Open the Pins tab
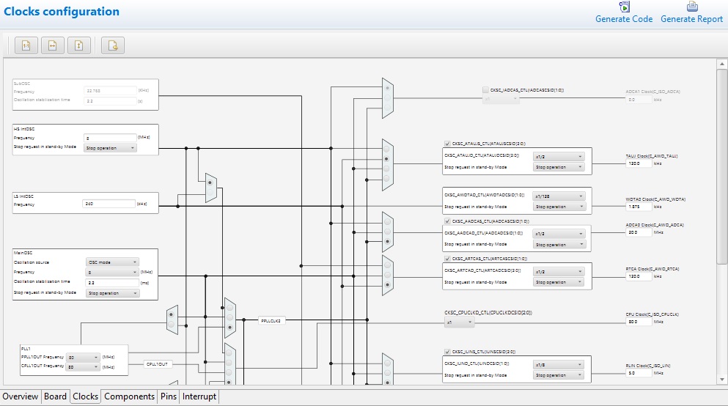Viewport: 728px width, 406px height. pyautogui.click(x=169, y=396)
